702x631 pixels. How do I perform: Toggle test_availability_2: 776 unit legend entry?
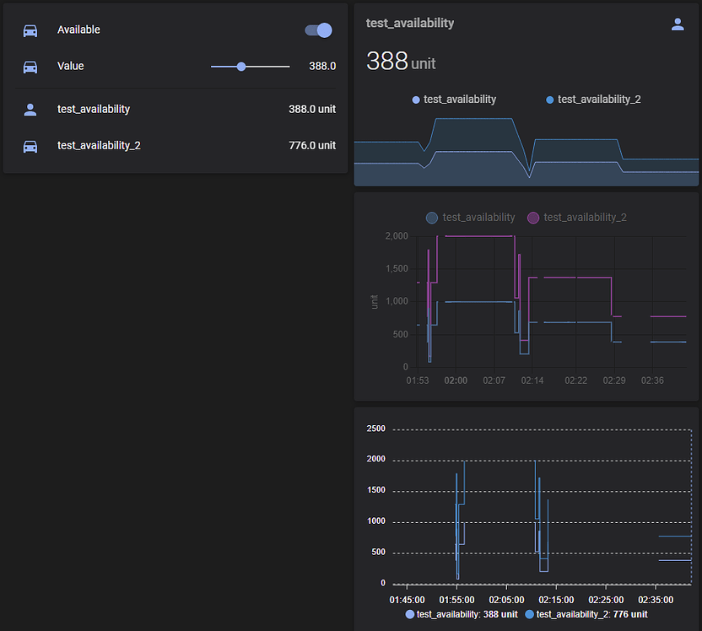click(x=586, y=614)
